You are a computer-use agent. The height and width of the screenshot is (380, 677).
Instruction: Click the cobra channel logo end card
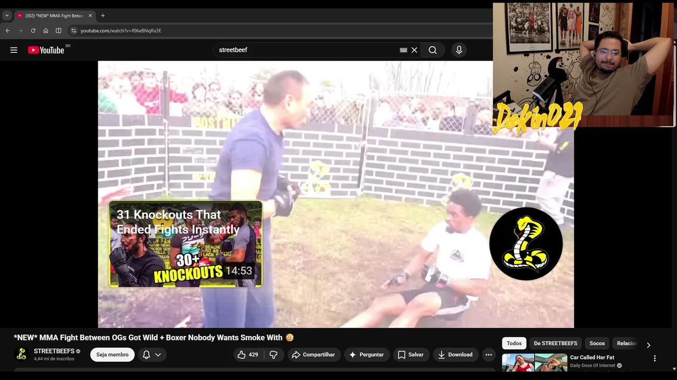(526, 244)
